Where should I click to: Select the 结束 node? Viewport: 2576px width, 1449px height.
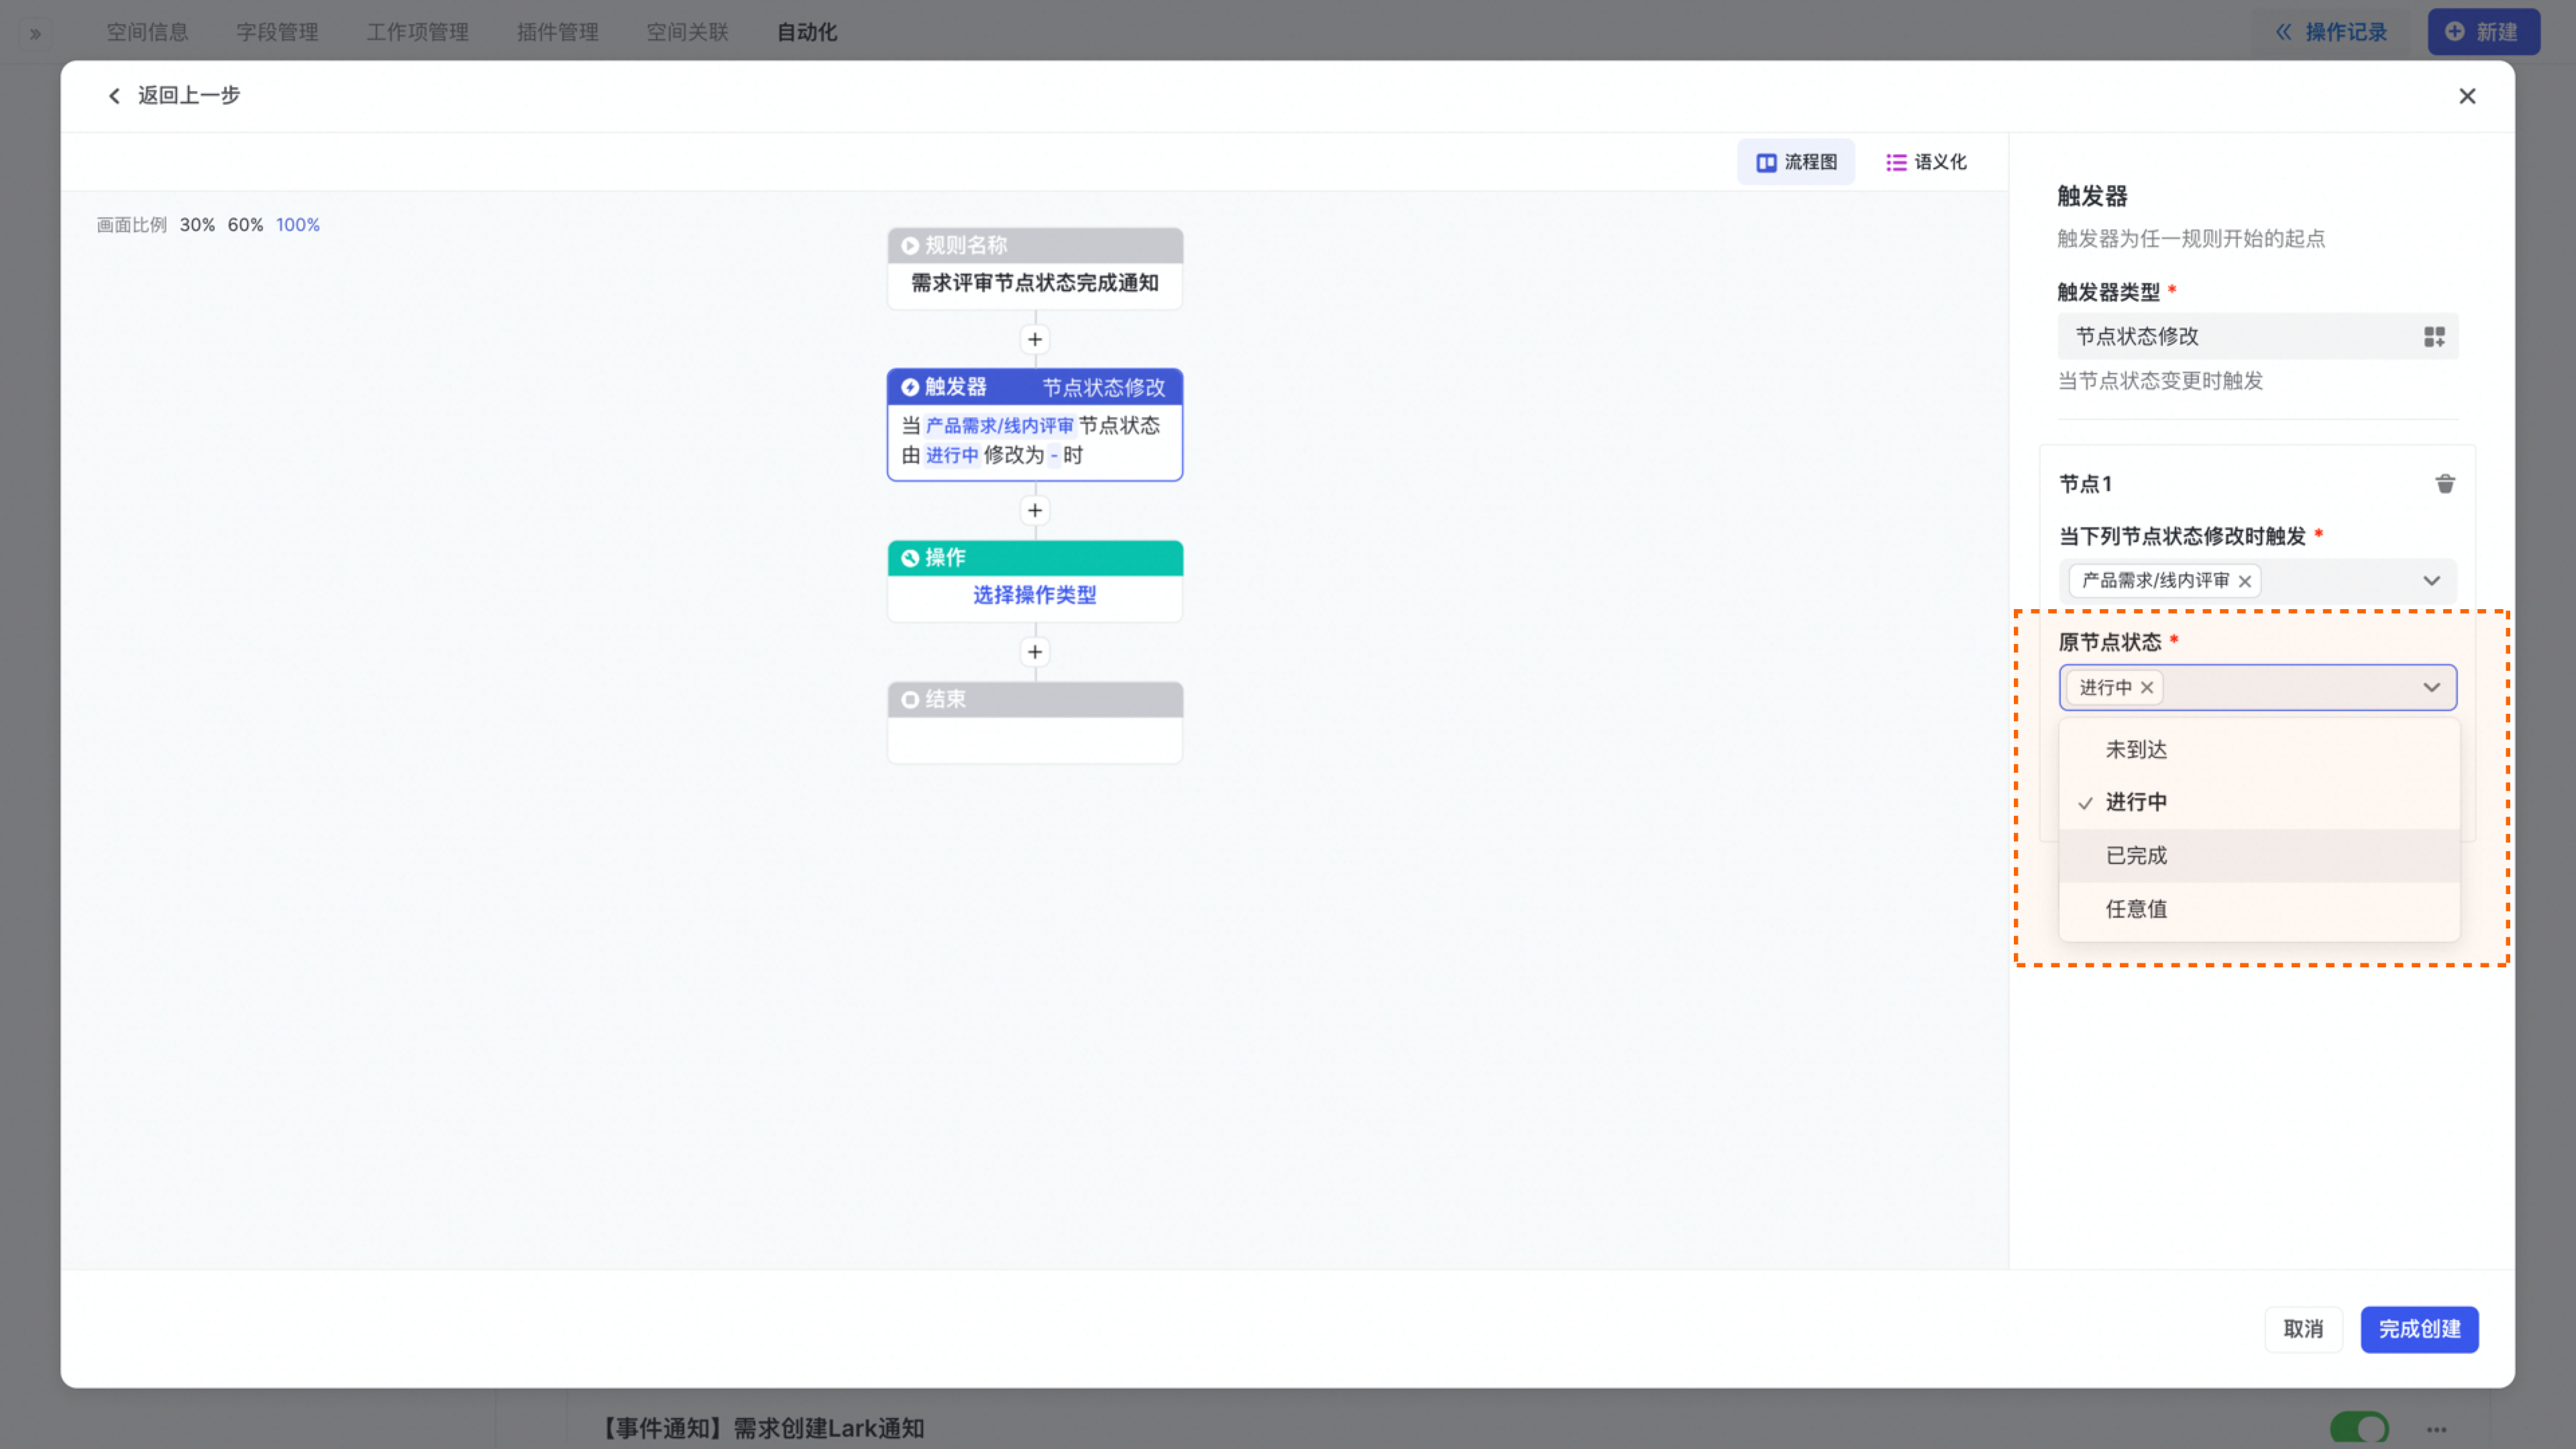1035,722
